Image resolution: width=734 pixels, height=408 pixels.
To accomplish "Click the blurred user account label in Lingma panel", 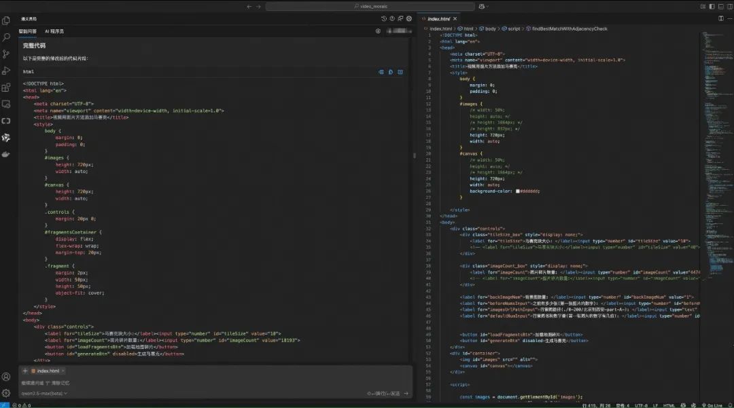I will 398,31.
